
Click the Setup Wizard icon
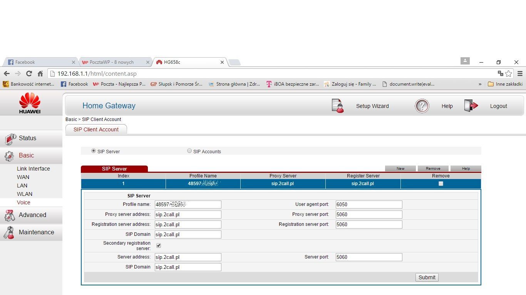(337, 106)
